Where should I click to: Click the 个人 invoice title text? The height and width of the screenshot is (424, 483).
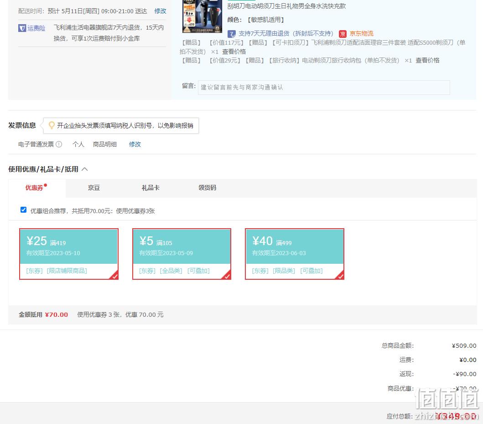78,144
